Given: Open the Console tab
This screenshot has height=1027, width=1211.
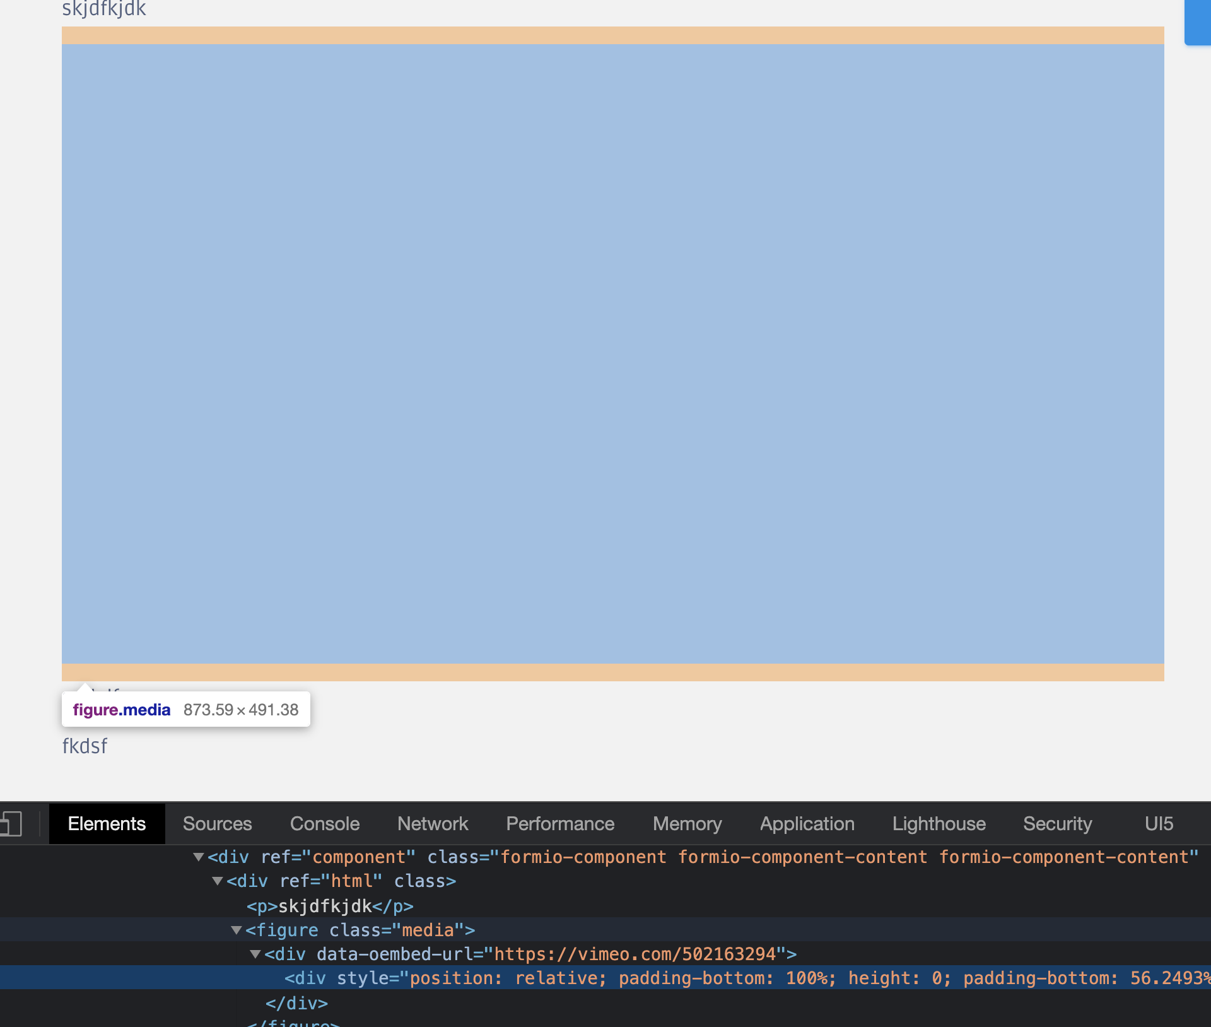Looking at the screenshot, I should pos(324,823).
